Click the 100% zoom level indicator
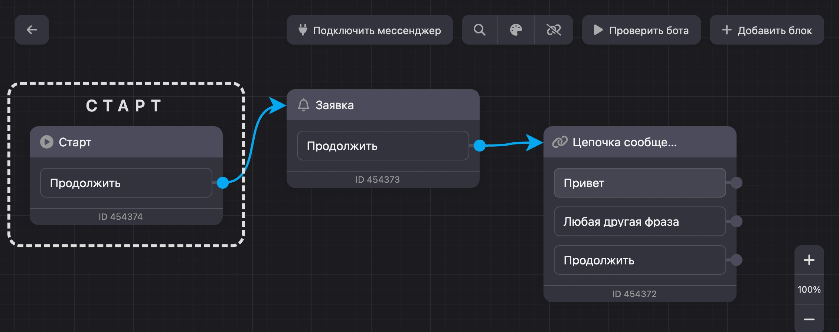The image size is (839, 332). click(x=809, y=290)
